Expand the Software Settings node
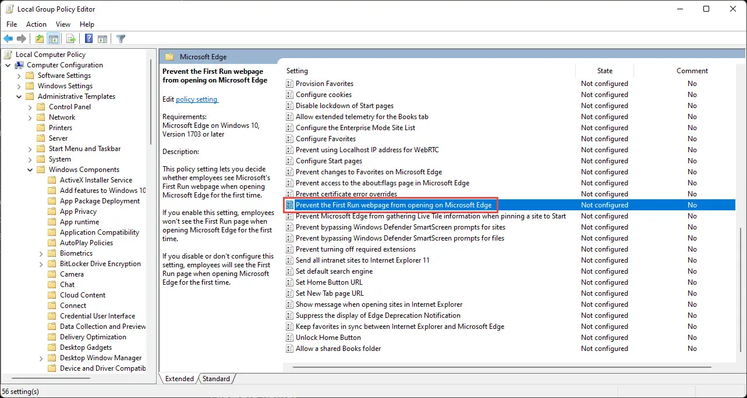The image size is (747, 398). 19,76
